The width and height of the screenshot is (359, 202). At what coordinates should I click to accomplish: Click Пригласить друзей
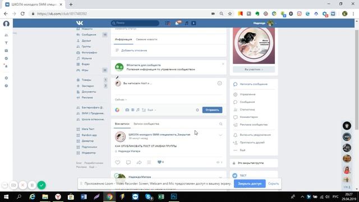coord(252,143)
